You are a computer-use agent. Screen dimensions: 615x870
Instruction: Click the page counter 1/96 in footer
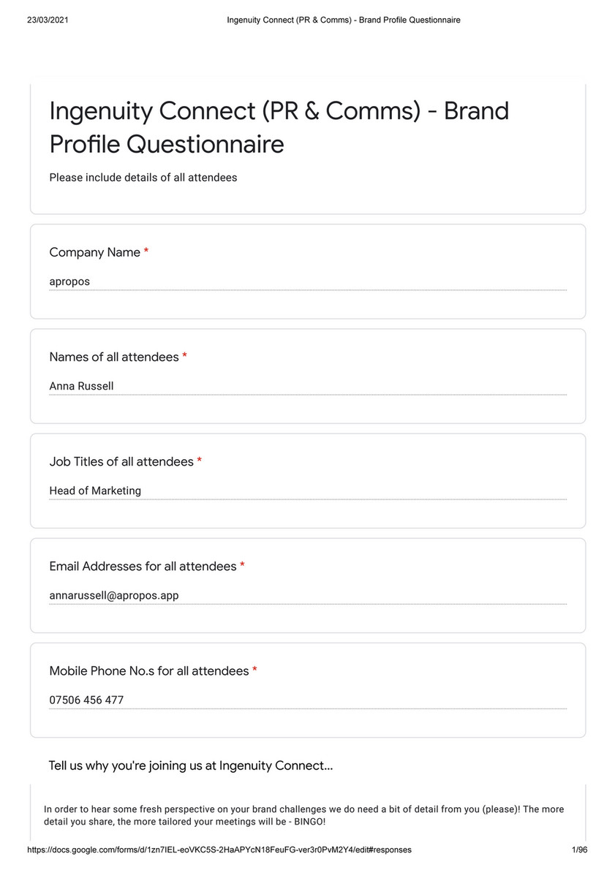(579, 850)
